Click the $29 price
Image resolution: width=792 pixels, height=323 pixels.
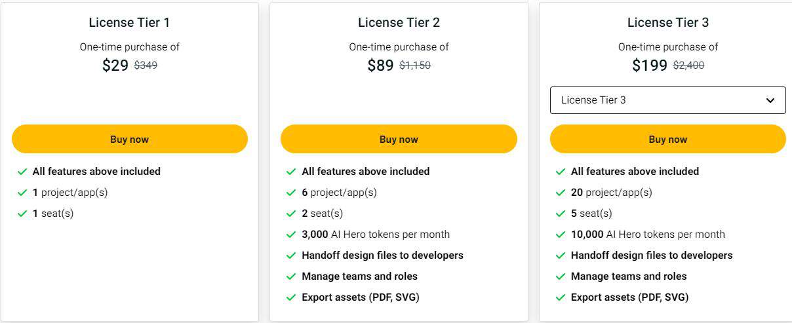(115, 66)
